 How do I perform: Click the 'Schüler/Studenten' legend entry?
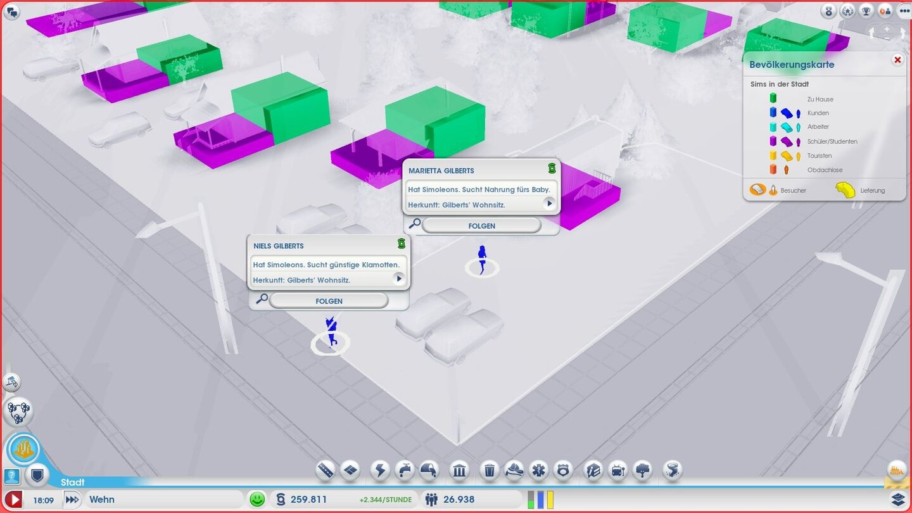pos(832,141)
